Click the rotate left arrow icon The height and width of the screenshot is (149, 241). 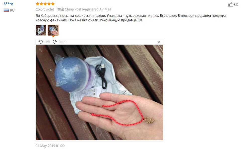41,42
